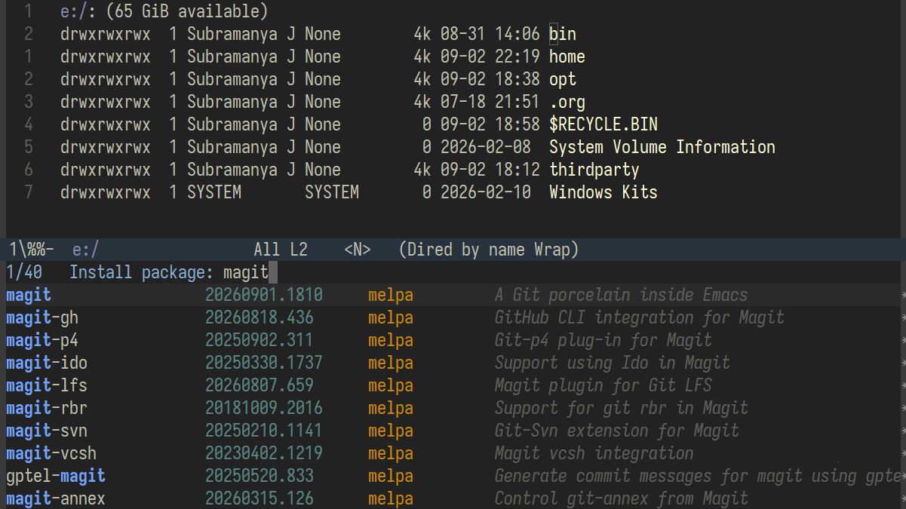Select the $RECYCLE.BIN directory
This screenshot has height=509, width=906.
point(603,124)
